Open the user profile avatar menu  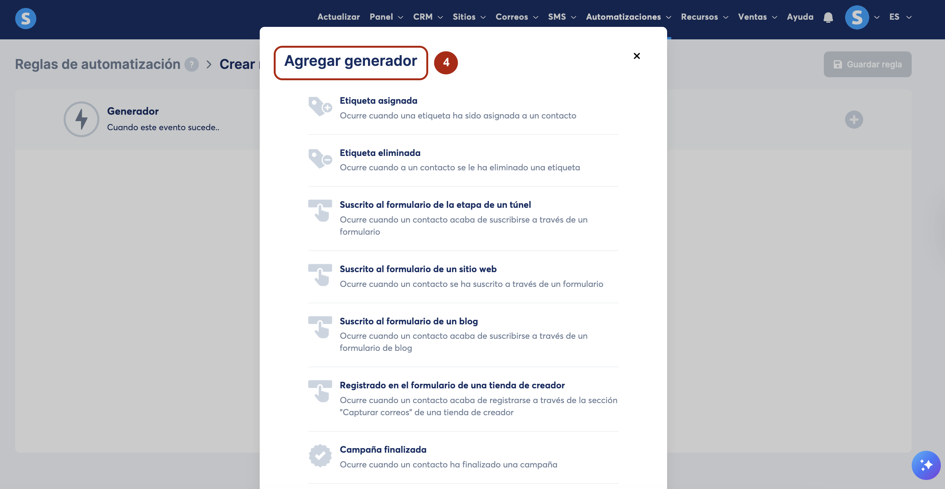(857, 17)
